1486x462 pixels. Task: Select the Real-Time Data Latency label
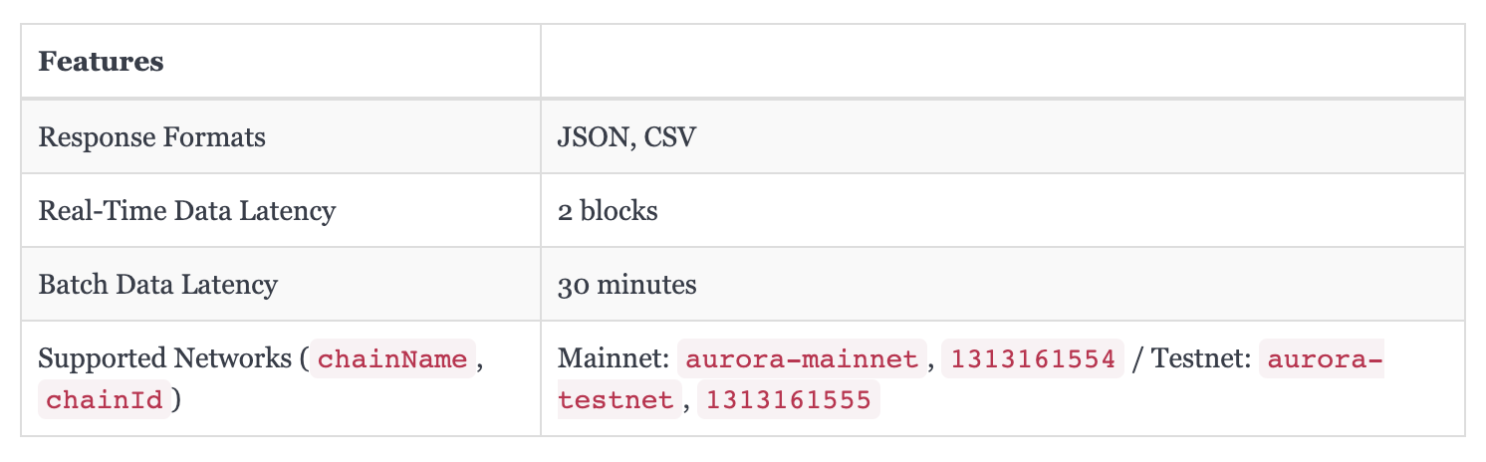186,210
